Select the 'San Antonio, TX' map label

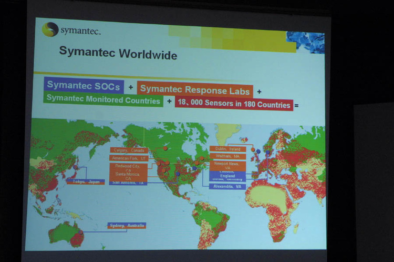point(128,183)
